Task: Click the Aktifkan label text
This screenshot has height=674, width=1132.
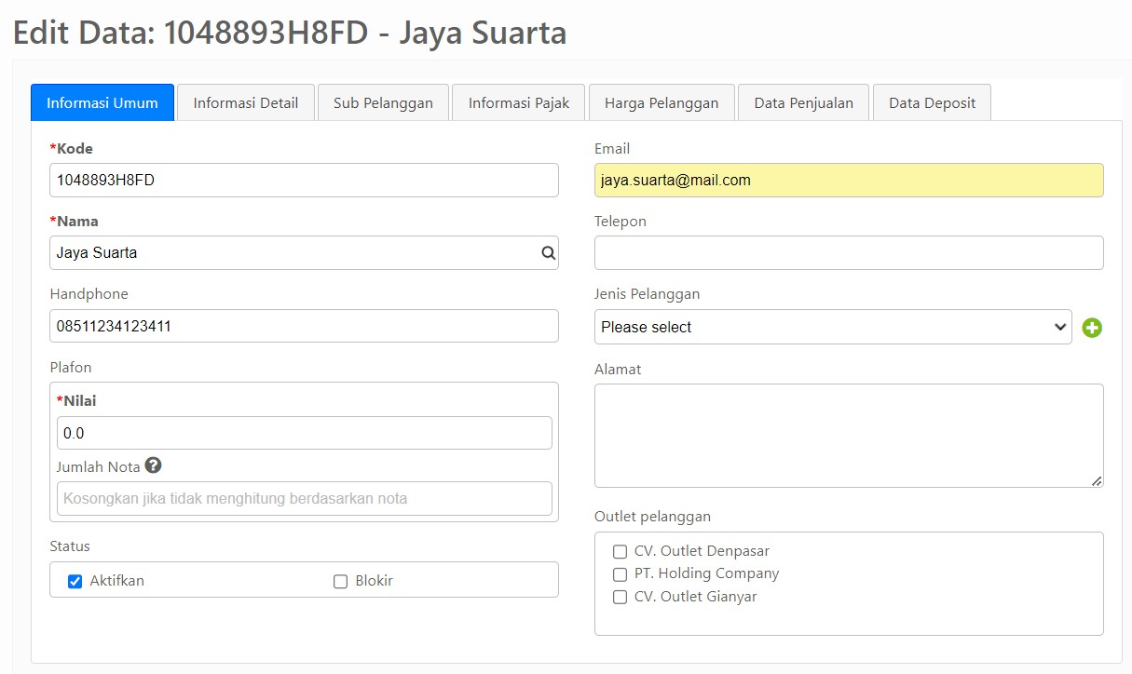Action: click(x=117, y=581)
